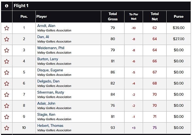Click the To Par Net column header

coord(133,16)
